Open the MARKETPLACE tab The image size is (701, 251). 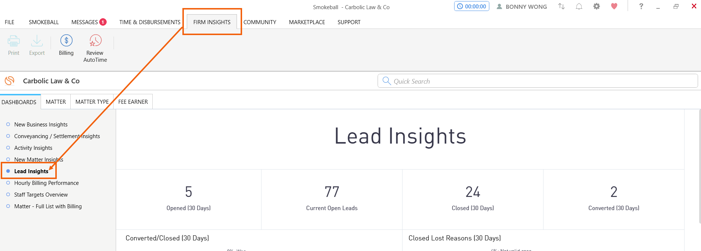pyautogui.click(x=307, y=22)
